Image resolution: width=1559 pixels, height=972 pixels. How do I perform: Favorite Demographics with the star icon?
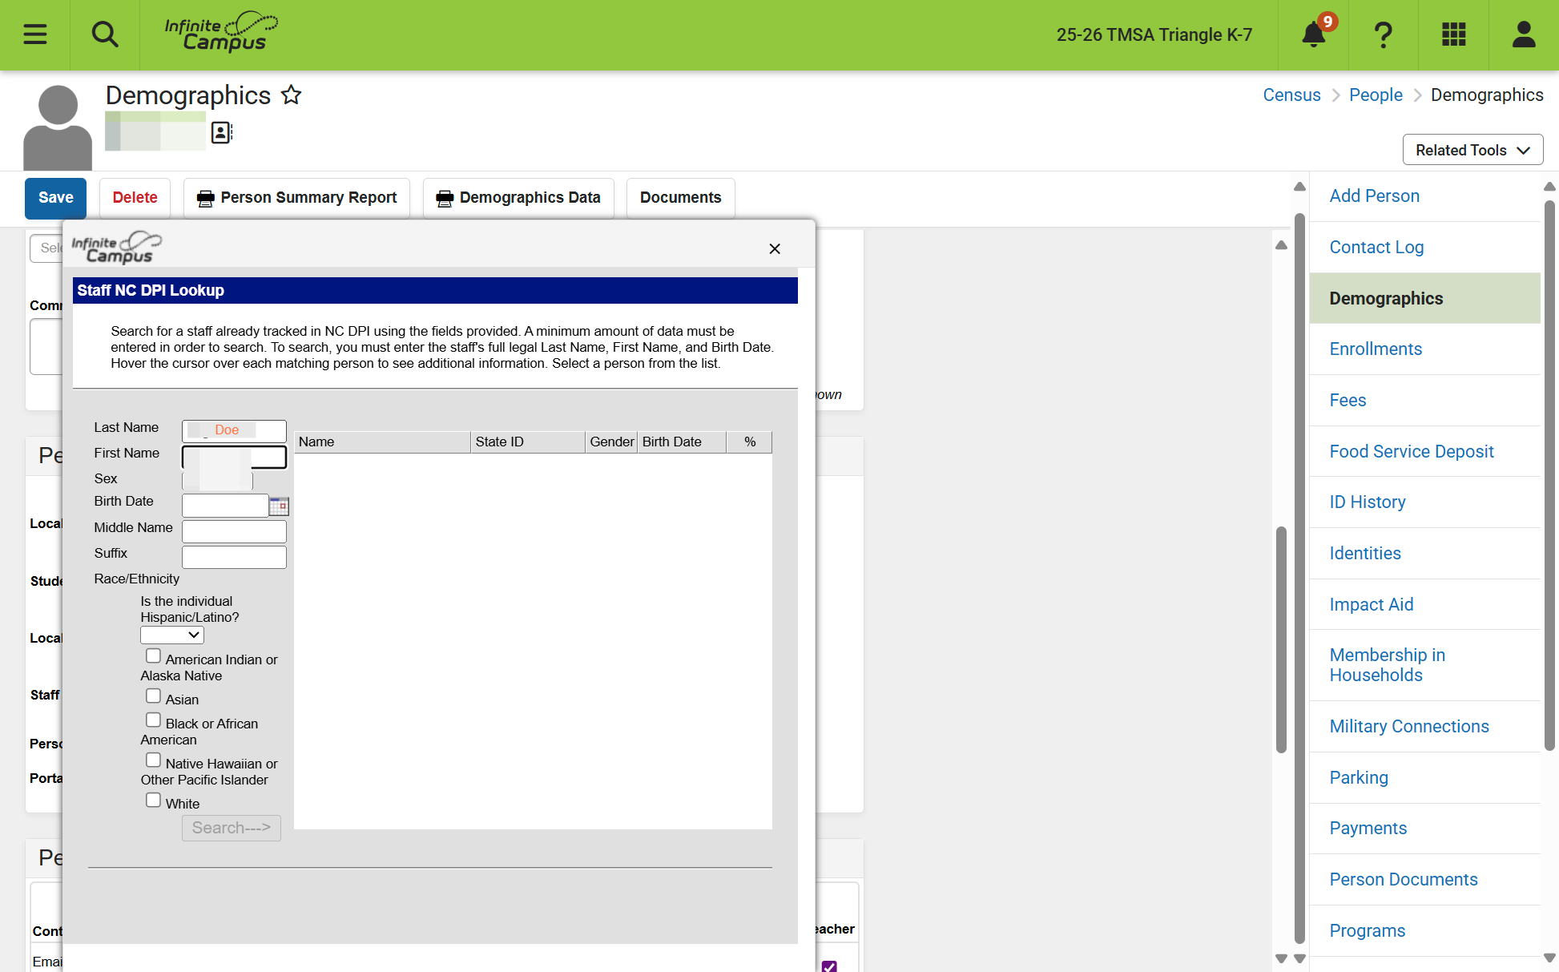point(292,95)
